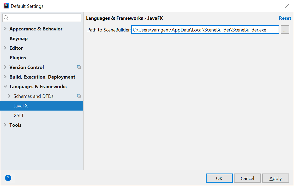Open the XSLT settings page
The height and width of the screenshot is (186, 294).
click(19, 115)
